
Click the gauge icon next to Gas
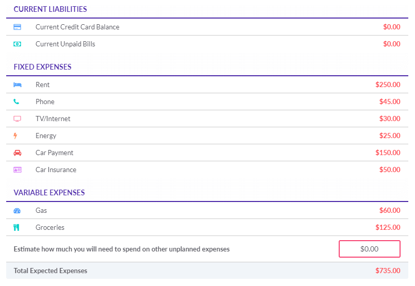click(17, 211)
